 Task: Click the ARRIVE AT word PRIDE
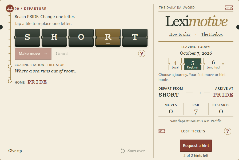(x=223, y=95)
